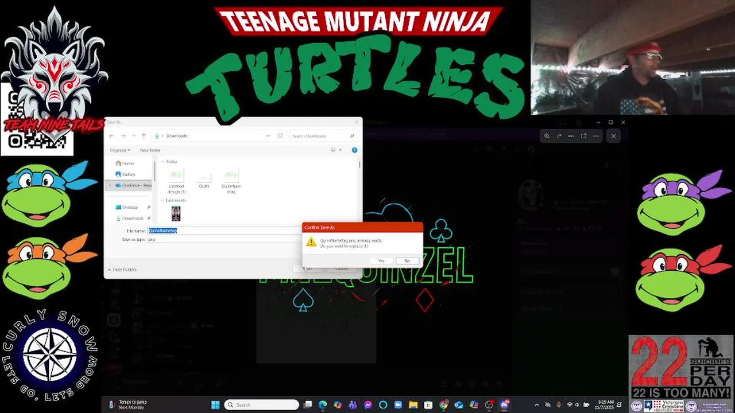Go back with the back arrow
This screenshot has height=413, width=735.
pyautogui.click(x=112, y=136)
